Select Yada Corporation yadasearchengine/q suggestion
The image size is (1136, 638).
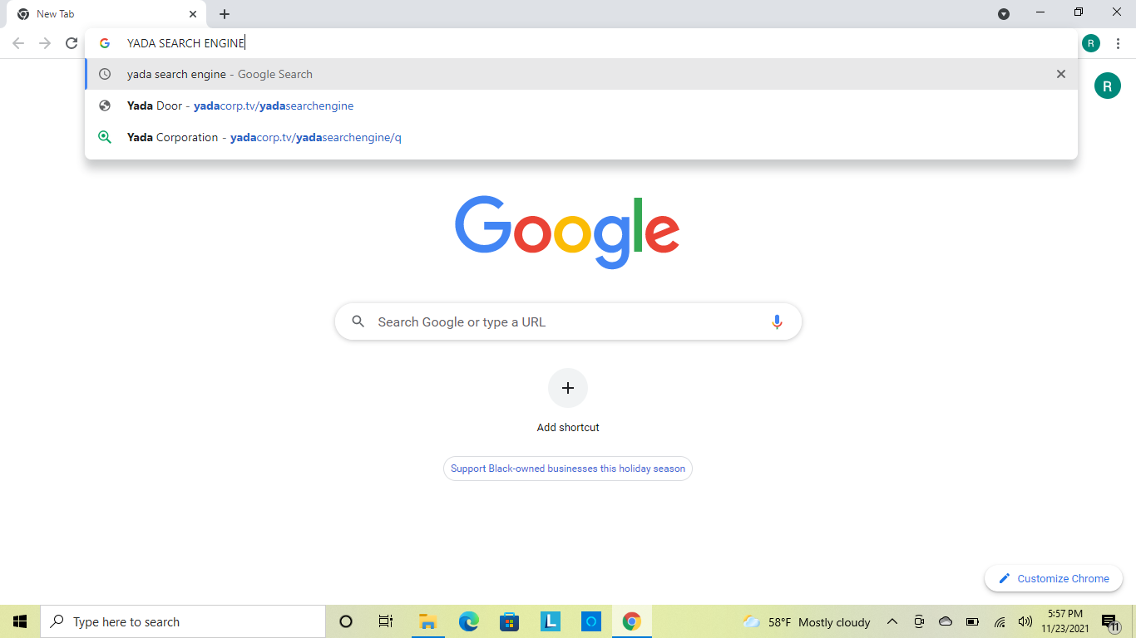point(581,137)
